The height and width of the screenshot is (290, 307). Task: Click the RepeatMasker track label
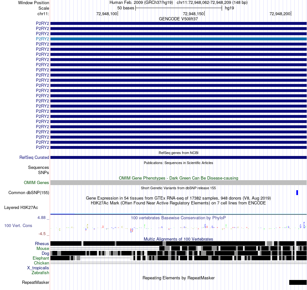[36, 282]
